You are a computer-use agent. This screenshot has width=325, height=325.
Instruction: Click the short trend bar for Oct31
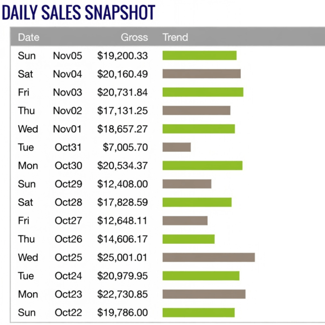pos(177,147)
